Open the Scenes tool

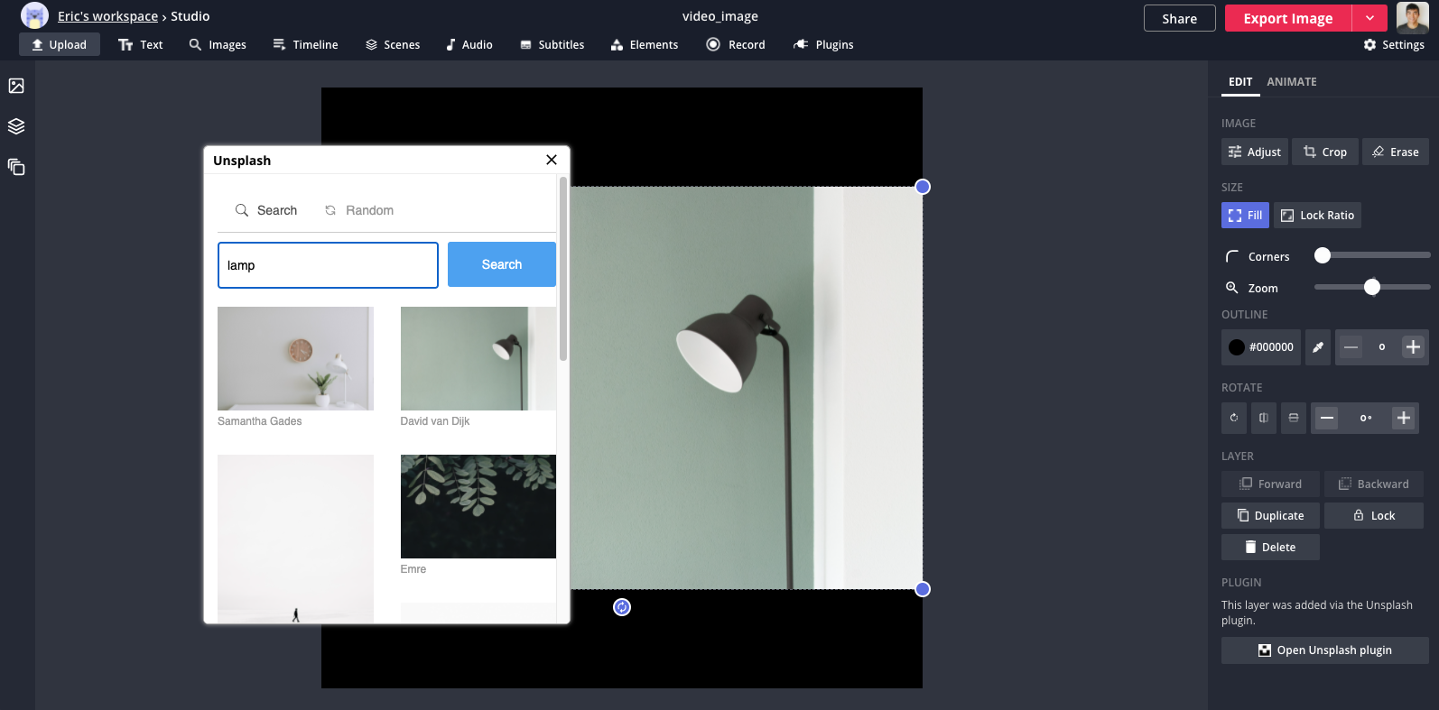pyautogui.click(x=393, y=44)
